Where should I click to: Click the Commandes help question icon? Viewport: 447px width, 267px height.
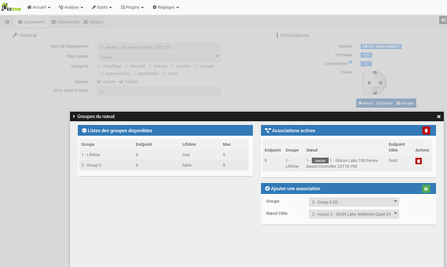350,62
